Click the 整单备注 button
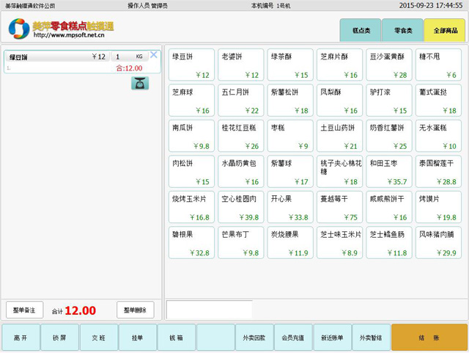The width and height of the screenshot is (469, 353). tap(25, 310)
